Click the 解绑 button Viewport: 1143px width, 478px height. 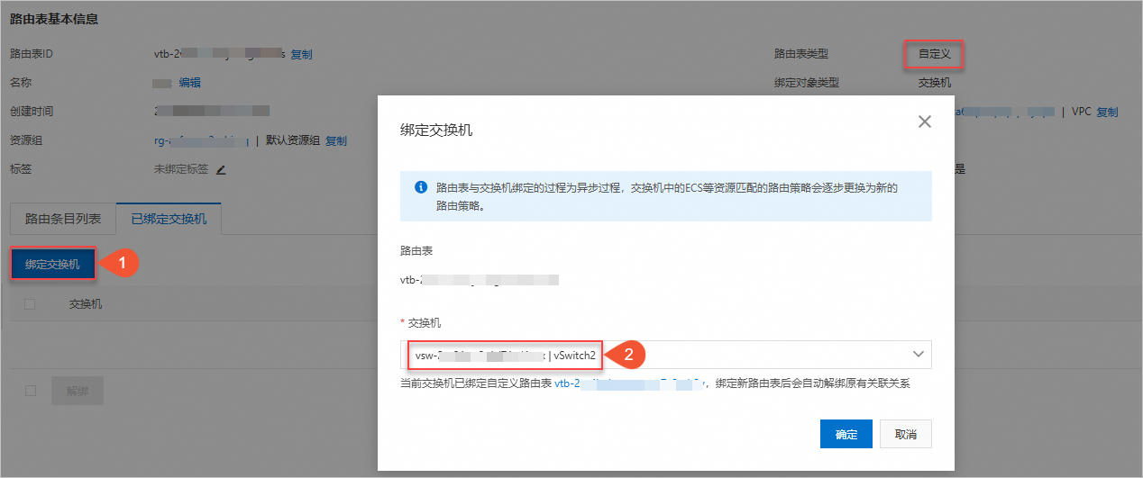78,391
